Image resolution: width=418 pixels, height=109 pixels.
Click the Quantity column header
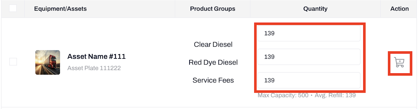315,9
